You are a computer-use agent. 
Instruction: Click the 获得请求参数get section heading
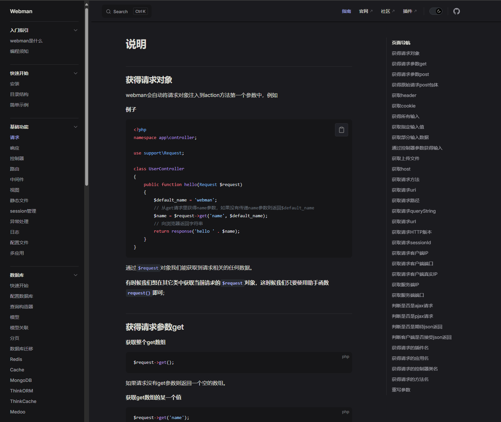point(155,327)
